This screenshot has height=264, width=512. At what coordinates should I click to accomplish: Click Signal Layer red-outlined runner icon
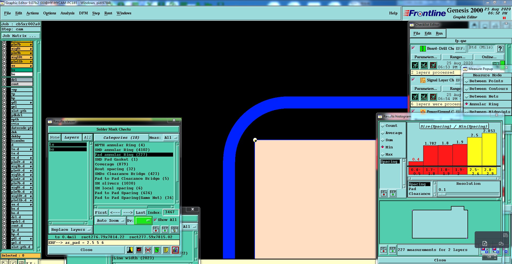click(x=433, y=97)
